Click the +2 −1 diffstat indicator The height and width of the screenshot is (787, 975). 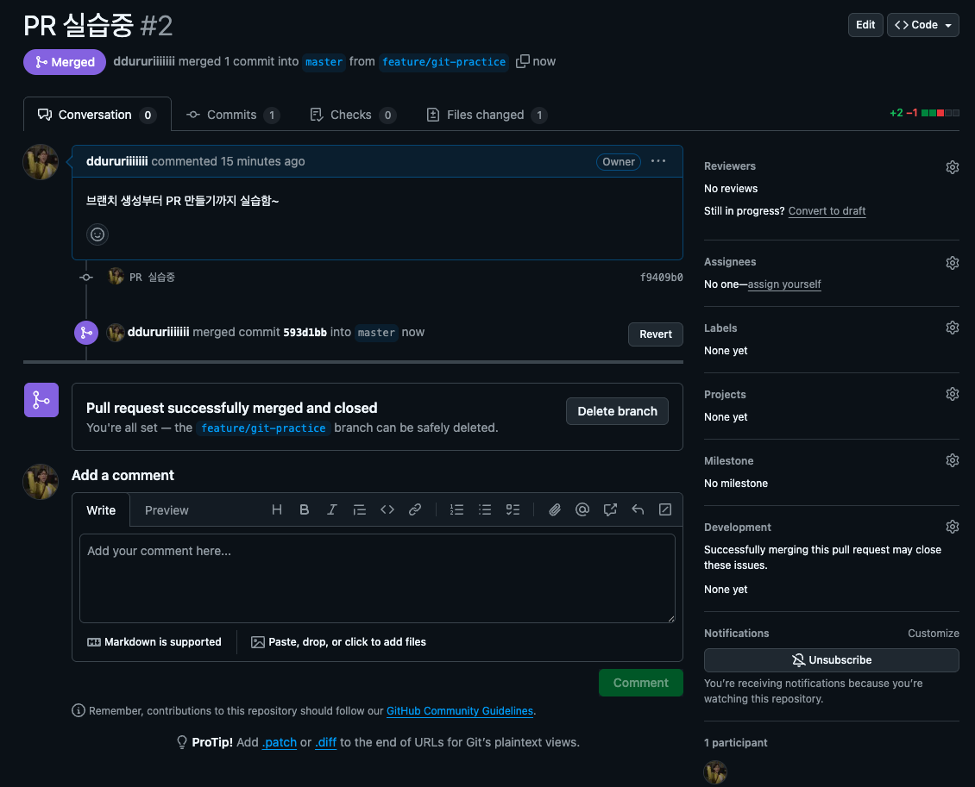pyautogui.click(x=924, y=113)
